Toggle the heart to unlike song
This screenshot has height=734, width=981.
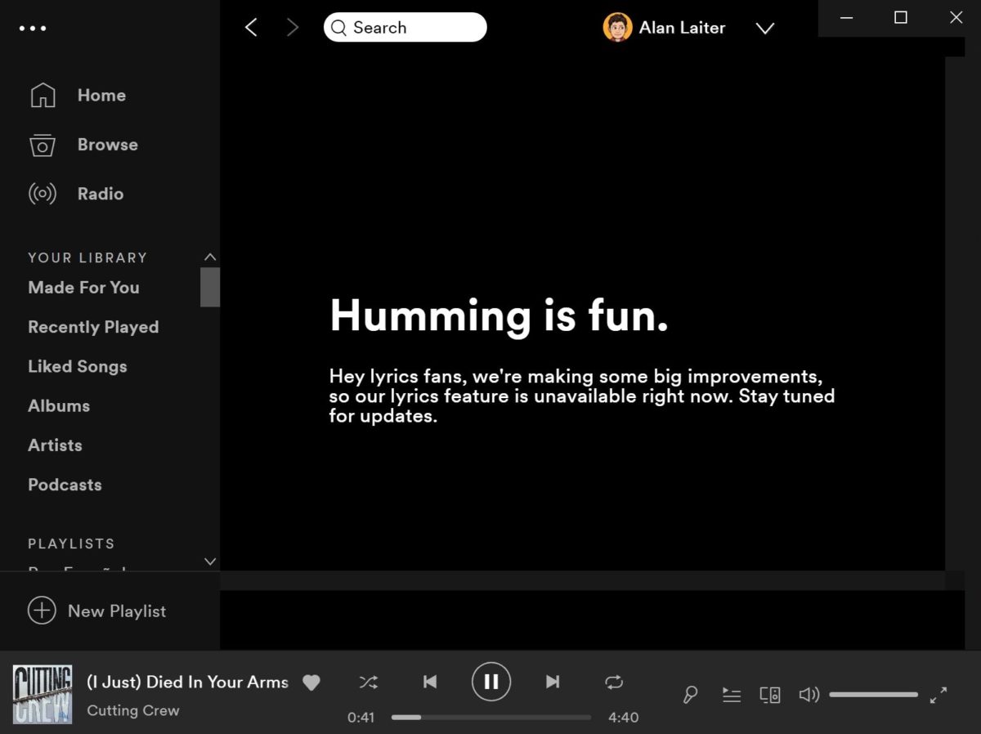311,683
